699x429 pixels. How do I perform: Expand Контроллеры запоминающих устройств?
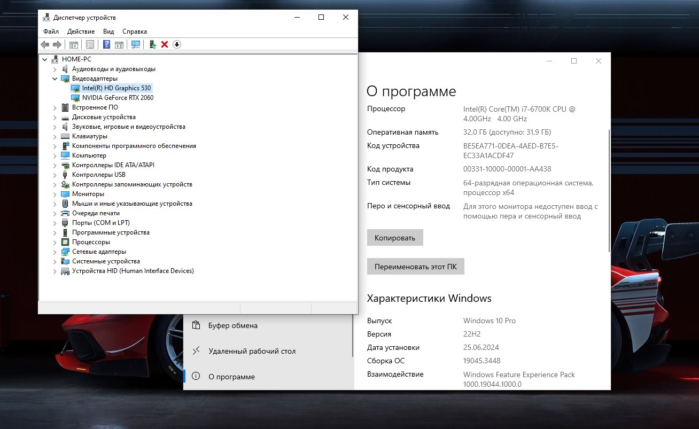[x=55, y=184]
